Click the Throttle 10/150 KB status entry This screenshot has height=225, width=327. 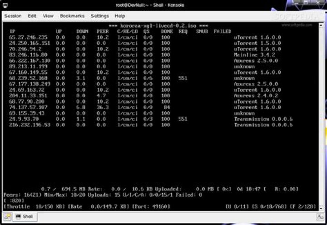coord(34,207)
